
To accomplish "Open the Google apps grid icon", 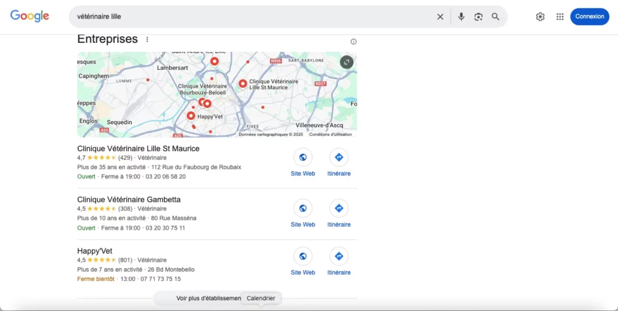I will (560, 16).
